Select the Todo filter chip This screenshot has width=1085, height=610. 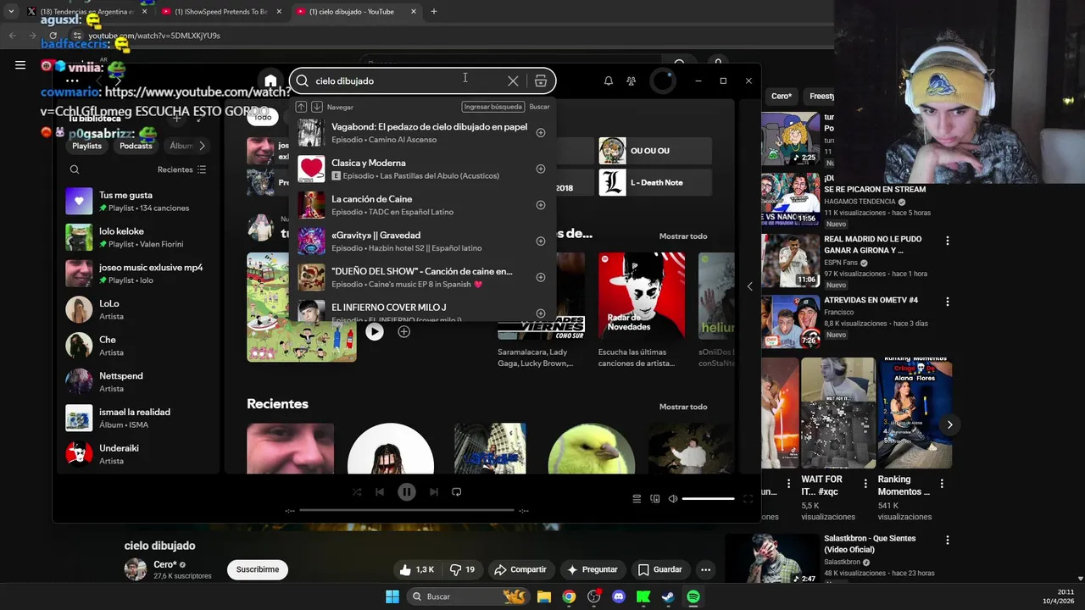pyautogui.click(x=263, y=117)
